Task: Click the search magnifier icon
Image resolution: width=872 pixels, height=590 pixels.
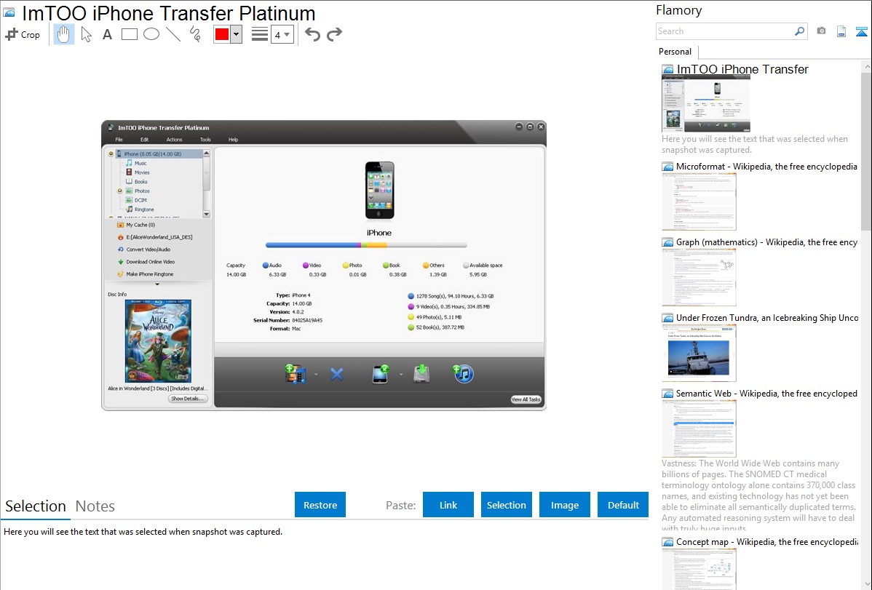Action: [x=800, y=31]
